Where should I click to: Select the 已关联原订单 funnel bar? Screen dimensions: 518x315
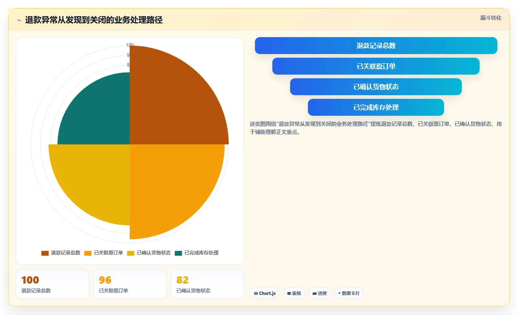tap(376, 66)
